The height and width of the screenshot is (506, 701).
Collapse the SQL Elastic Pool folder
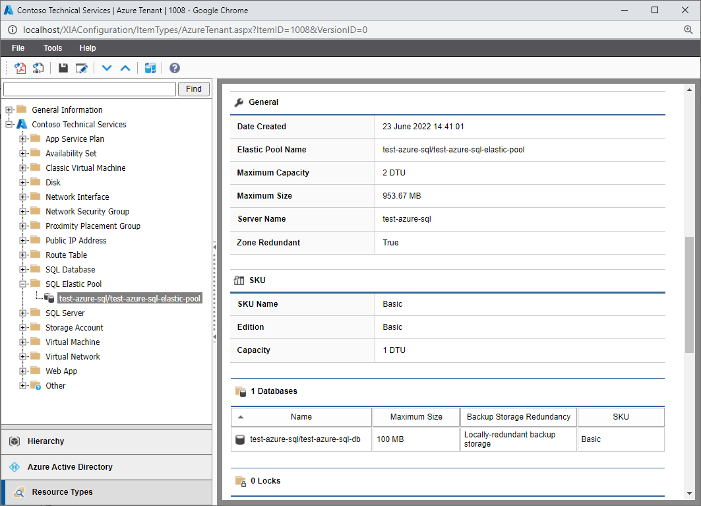tap(23, 284)
